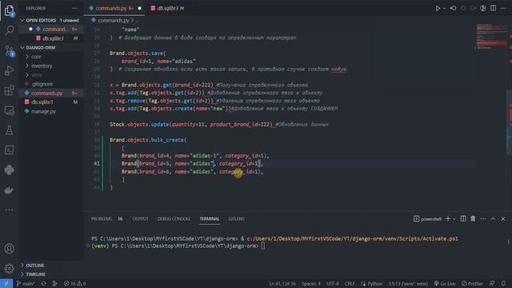
Task: Switch to the commands.py editor tab
Action: (114, 8)
